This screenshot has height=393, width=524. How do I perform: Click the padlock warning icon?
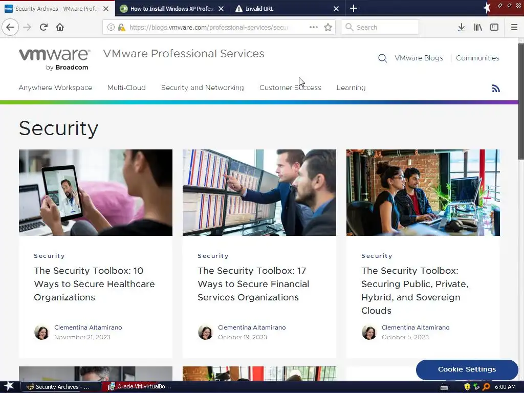(122, 28)
